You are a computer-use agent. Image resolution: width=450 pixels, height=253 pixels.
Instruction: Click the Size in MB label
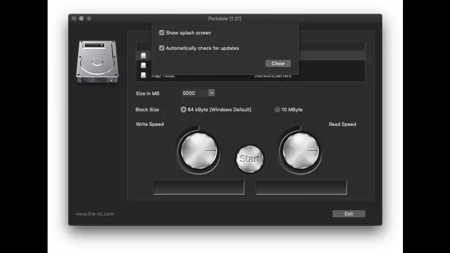[x=147, y=93]
